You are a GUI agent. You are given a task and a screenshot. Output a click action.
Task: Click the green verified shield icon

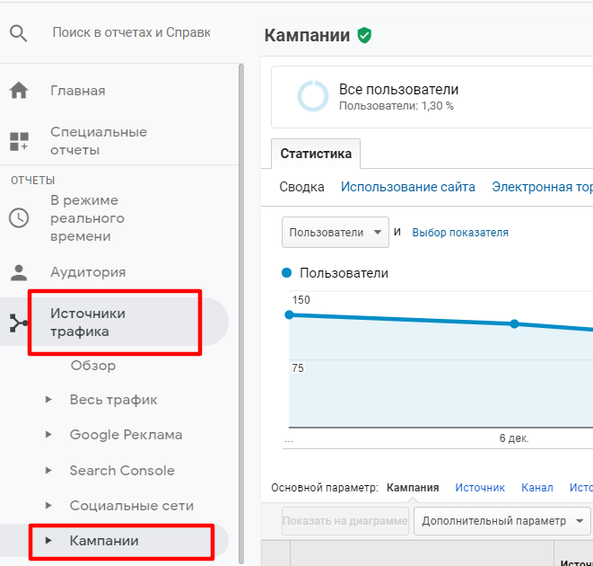click(x=364, y=35)
